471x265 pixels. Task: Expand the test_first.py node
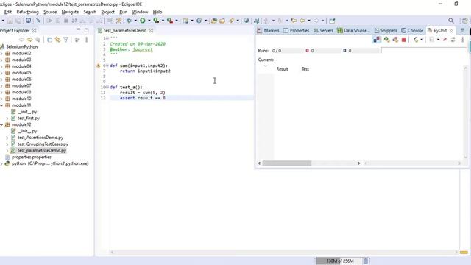point(7,119)
